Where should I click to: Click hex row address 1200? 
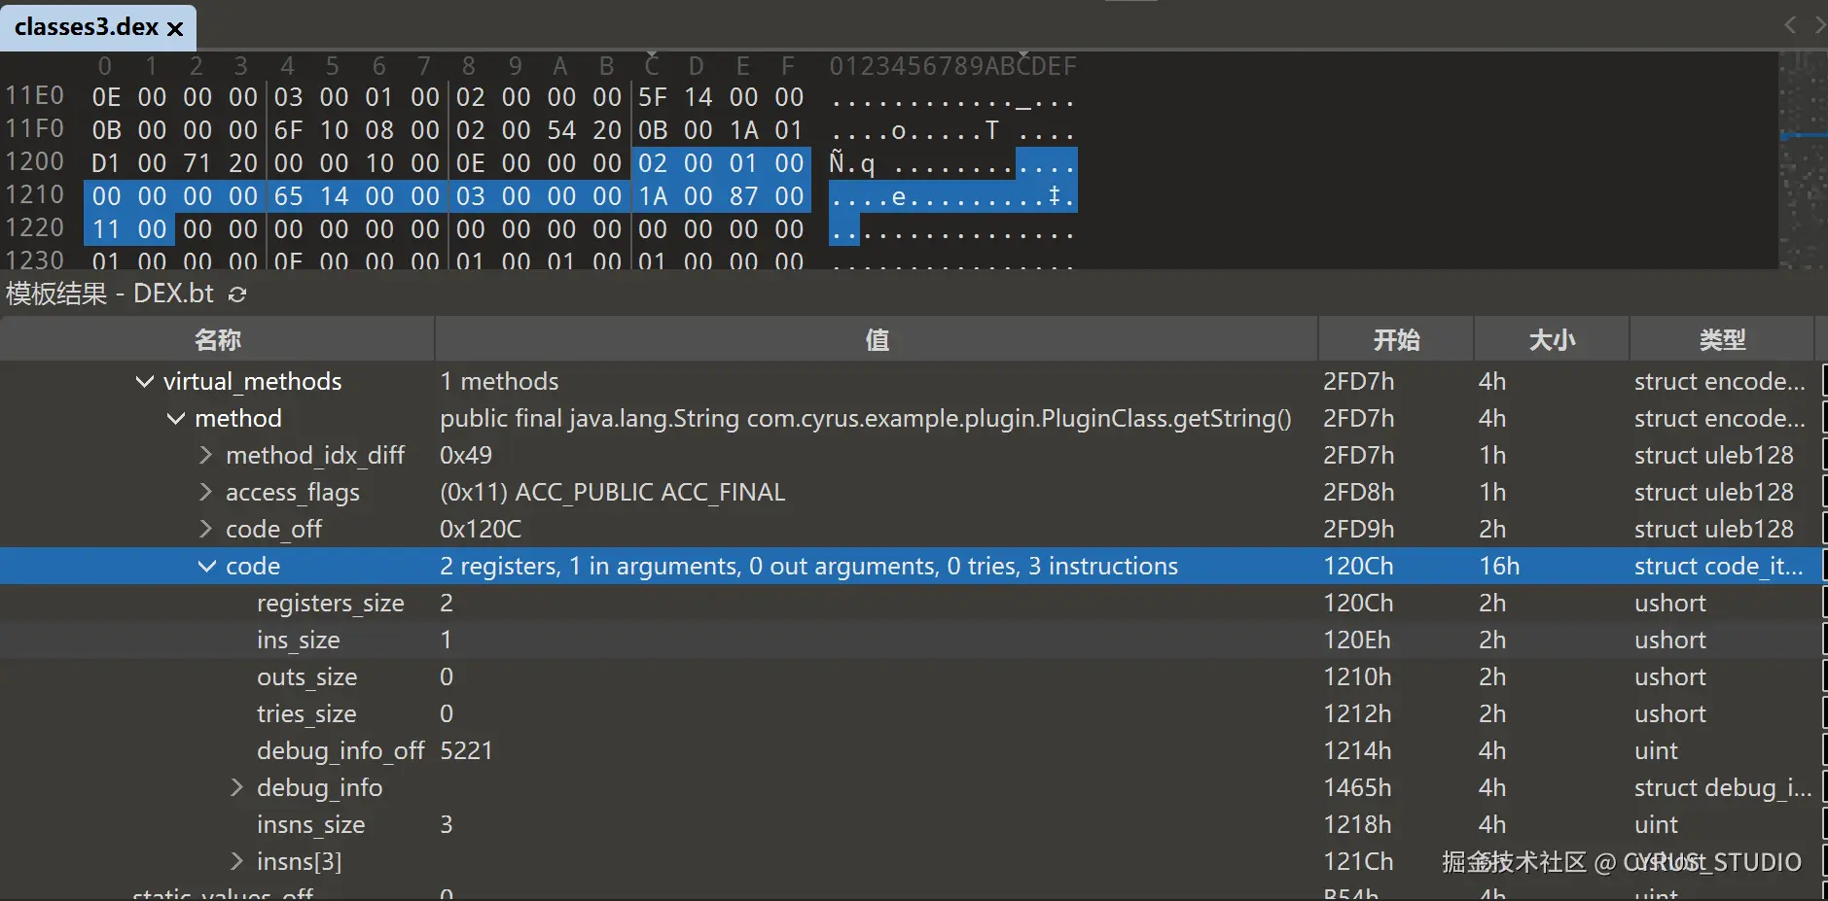point(35,162)
